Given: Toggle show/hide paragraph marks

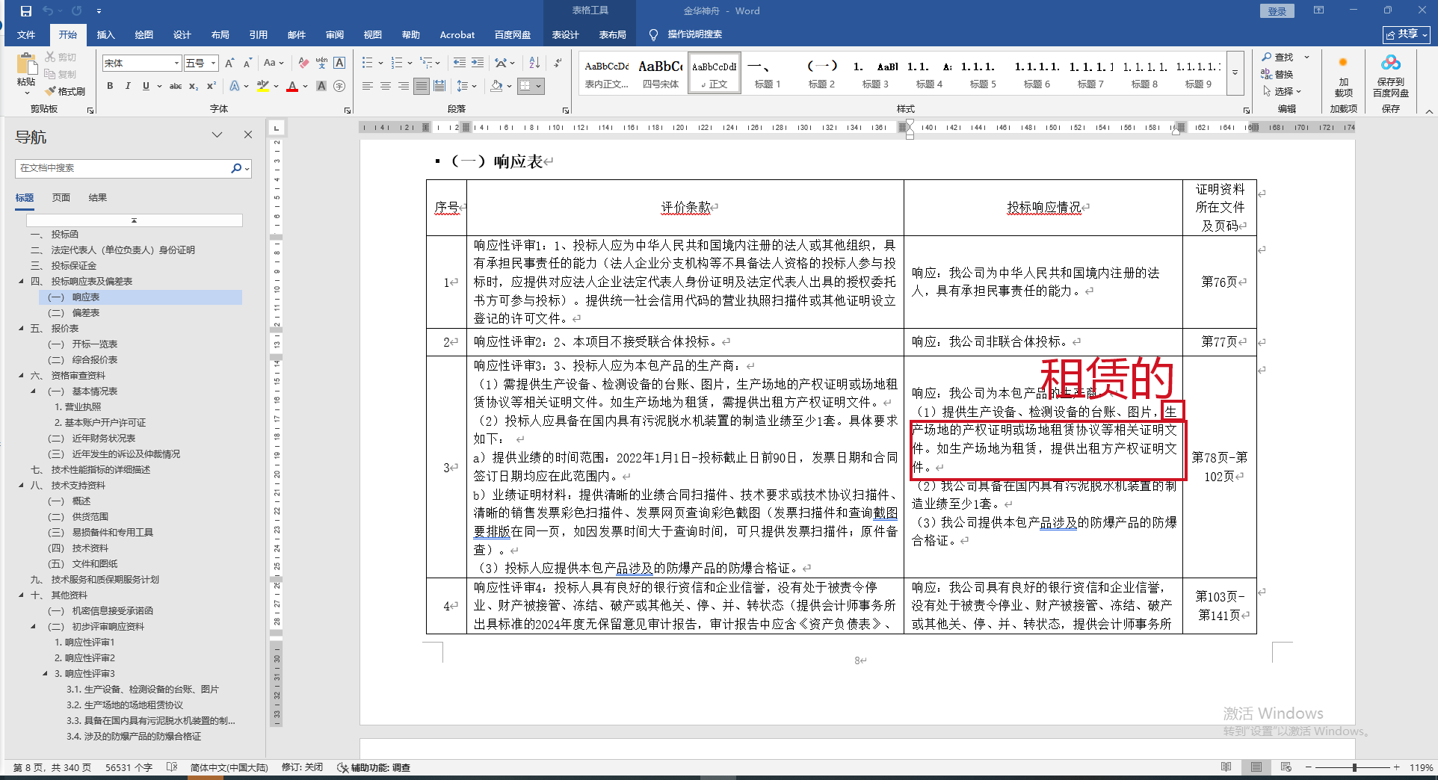Looking at the screenshot, I should click(x=558, y=64).
